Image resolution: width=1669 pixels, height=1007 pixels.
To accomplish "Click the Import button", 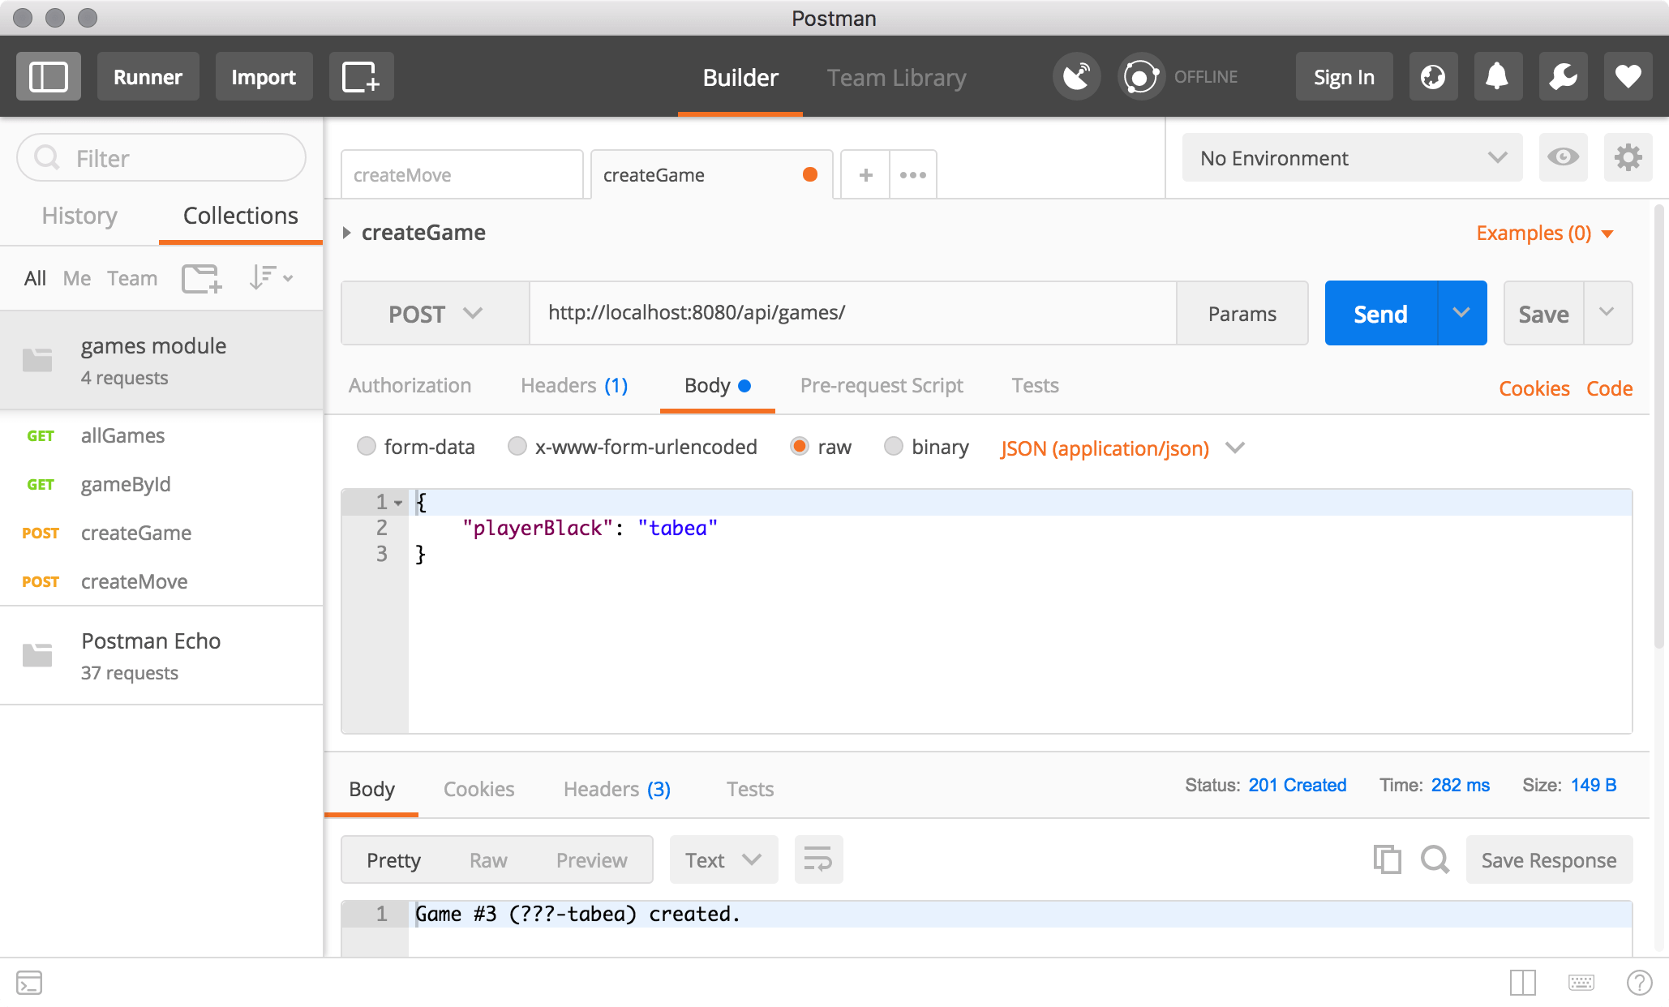I will coord(264,77).
